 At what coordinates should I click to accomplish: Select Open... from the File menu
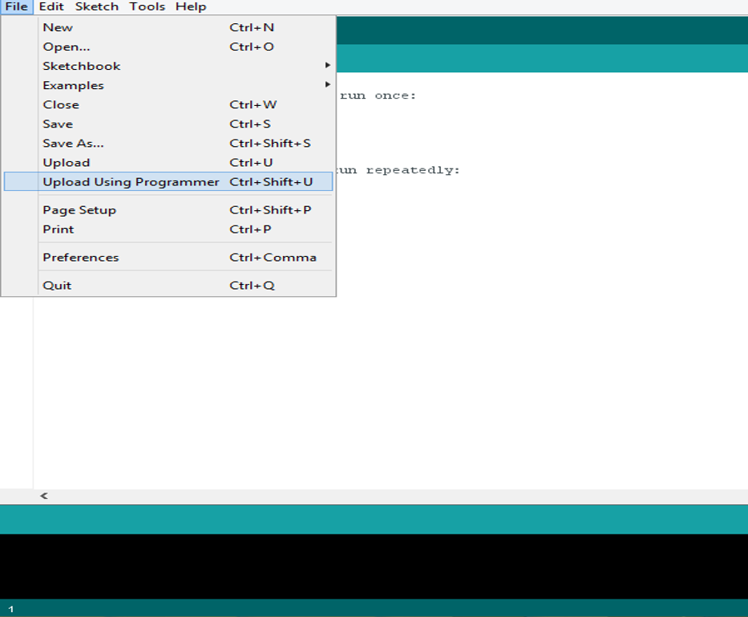click(168, 47)
